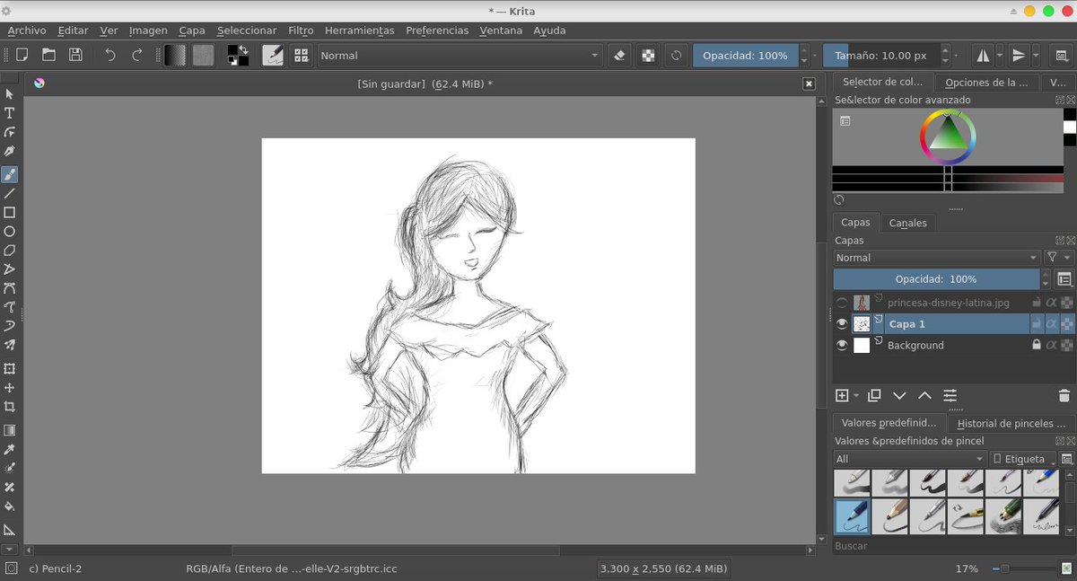Toggle lock on Capa 1 layer
This screenshot has height=581, width=1077.
[x=1037, y=324]
